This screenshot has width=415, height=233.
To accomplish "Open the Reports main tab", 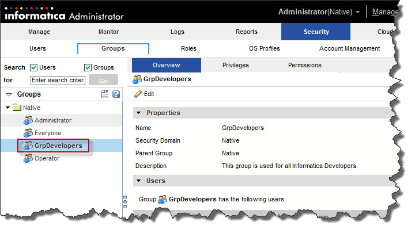I will (x=247, y=32).
